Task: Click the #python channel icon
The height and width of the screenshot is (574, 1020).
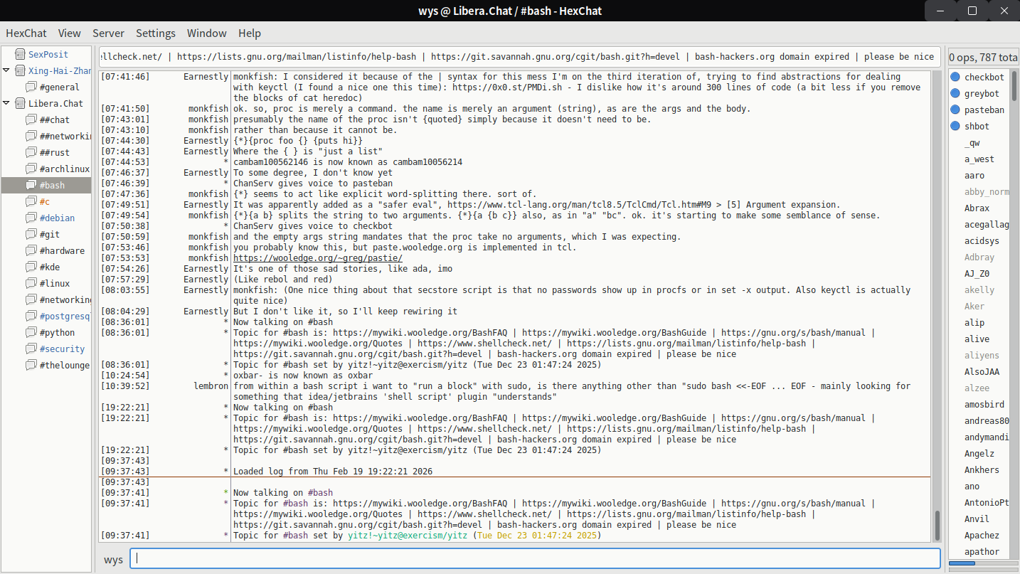Action: point(31,332)
